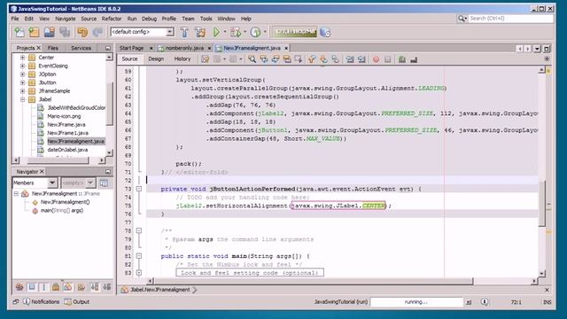Viewport: 567px width, 319px height.
Task: Expand the Center project node
Action: [x=22, y=57]
